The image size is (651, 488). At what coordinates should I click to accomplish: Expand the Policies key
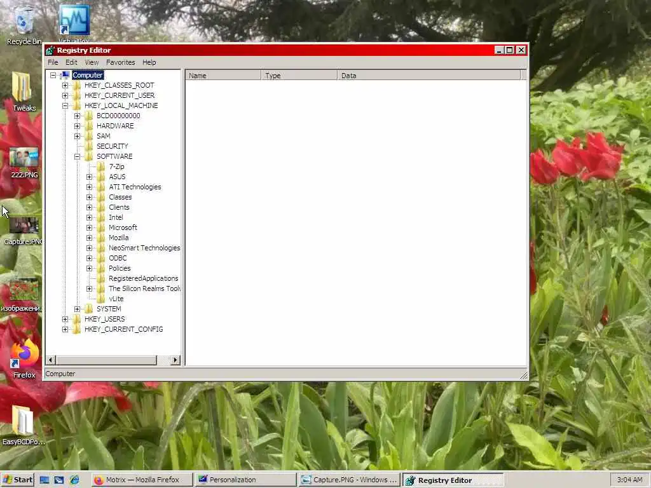(x=89, y=269)
